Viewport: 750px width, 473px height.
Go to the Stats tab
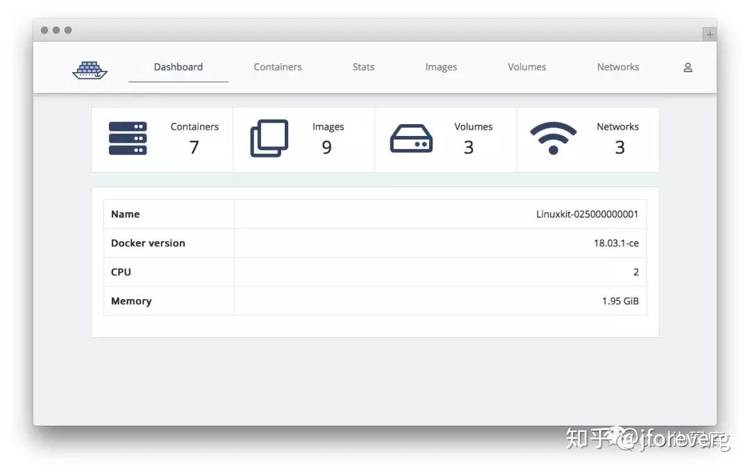pyautogui.click(x=363, y=67)
